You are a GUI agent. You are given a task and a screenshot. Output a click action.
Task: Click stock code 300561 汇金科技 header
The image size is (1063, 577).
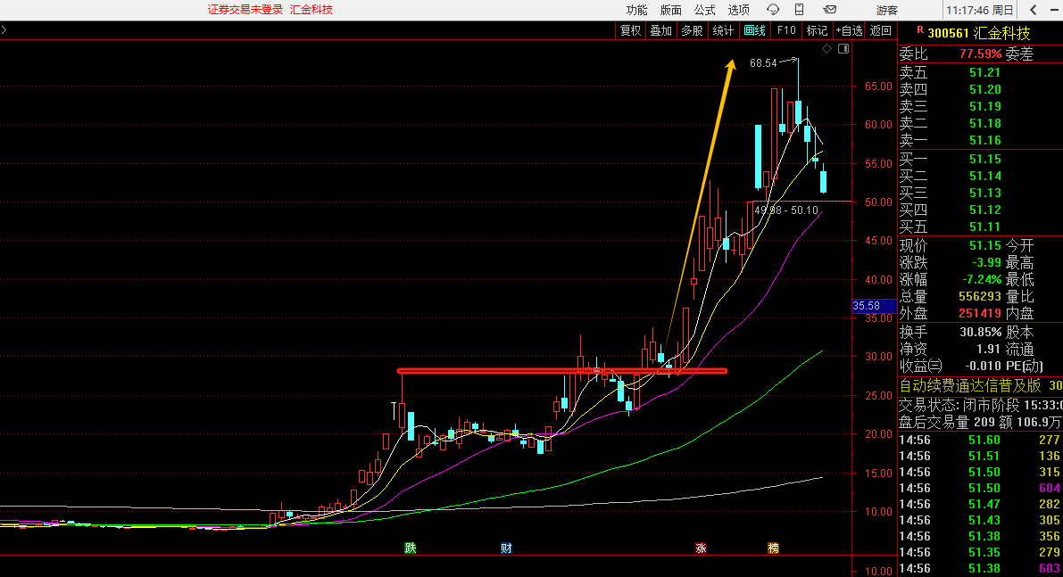pyautogui.click(x=979, y=32)
